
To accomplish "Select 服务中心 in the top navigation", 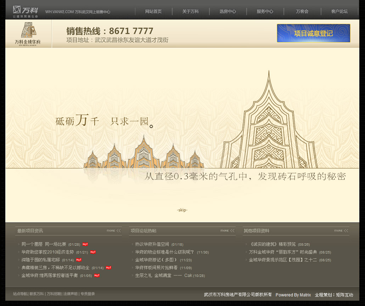I will click(x=265, y=11).
